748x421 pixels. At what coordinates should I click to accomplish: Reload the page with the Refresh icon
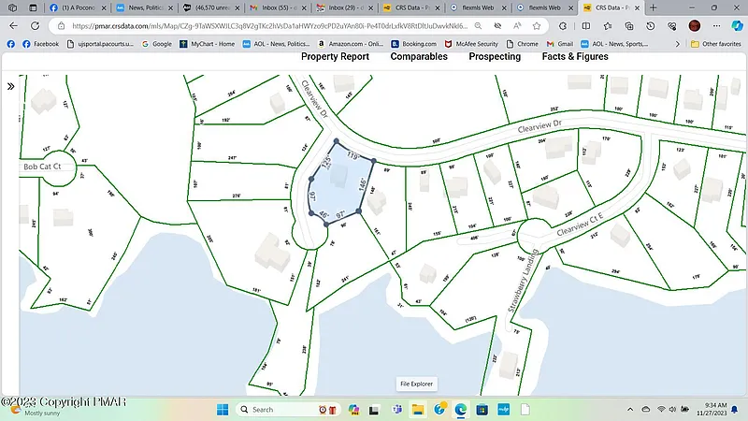(36, 26)
